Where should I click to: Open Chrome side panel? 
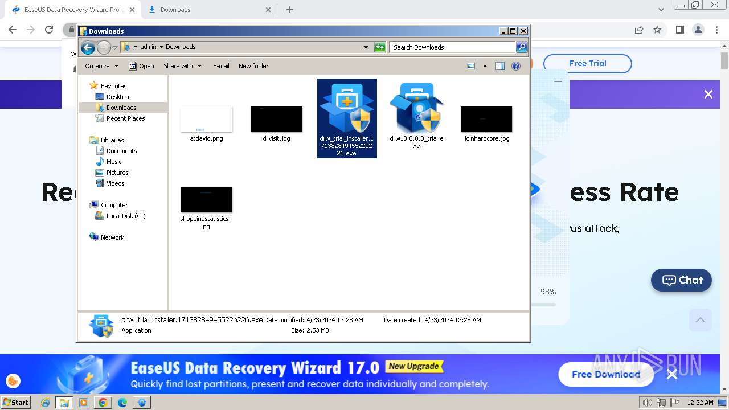click(679, 30)
